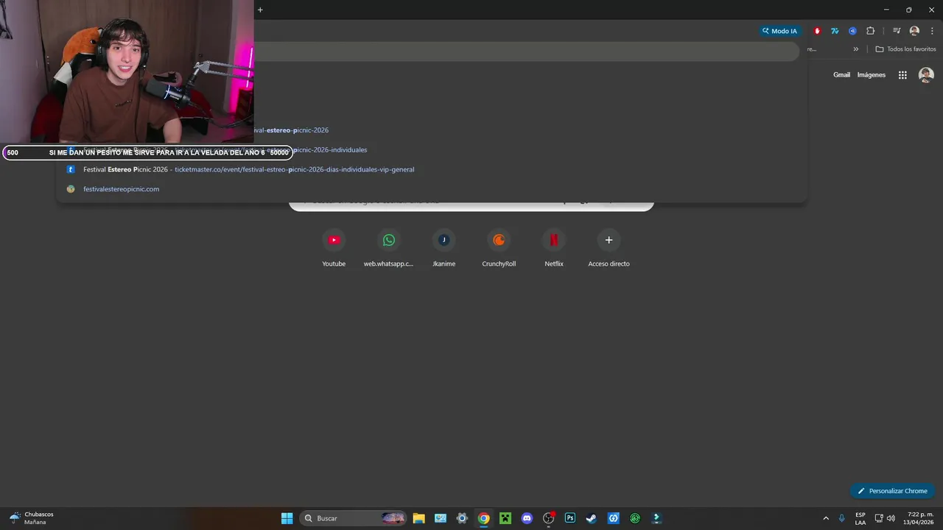Viewport: 943px width, 530px height.
Task: Click the microphone tray icon
Action: click(842, 518)
